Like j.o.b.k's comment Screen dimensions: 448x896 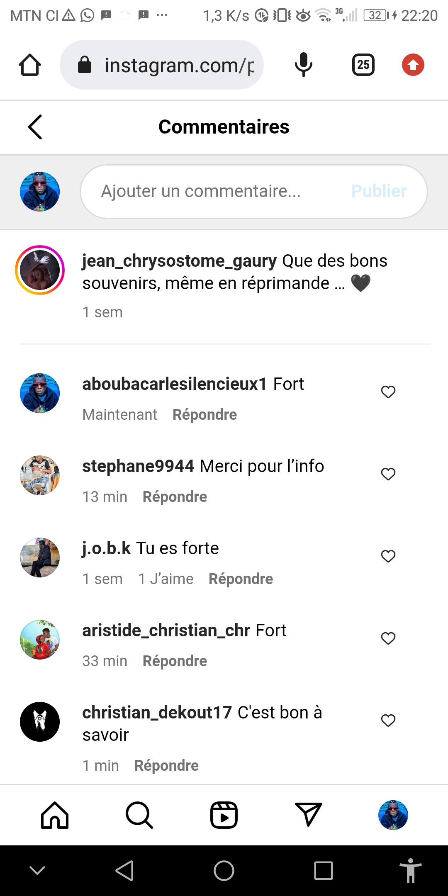point(388,556)
